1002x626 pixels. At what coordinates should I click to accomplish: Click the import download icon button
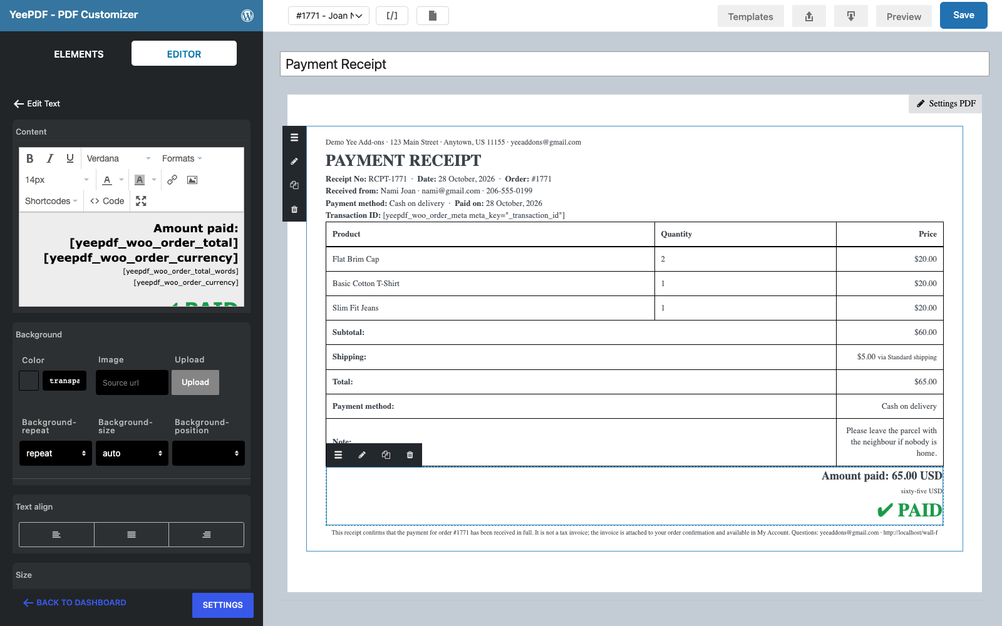click(851, 16)
